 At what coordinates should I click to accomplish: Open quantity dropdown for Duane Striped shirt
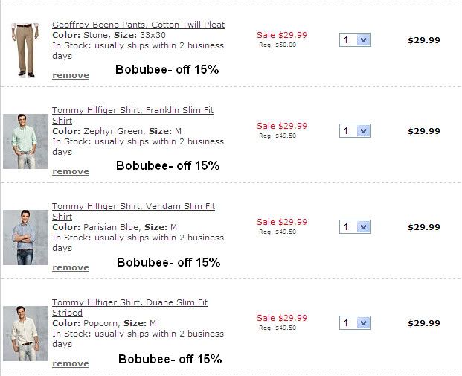tap(355, 323)
